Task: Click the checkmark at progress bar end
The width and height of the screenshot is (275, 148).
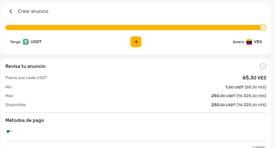Action: (263, 27)
